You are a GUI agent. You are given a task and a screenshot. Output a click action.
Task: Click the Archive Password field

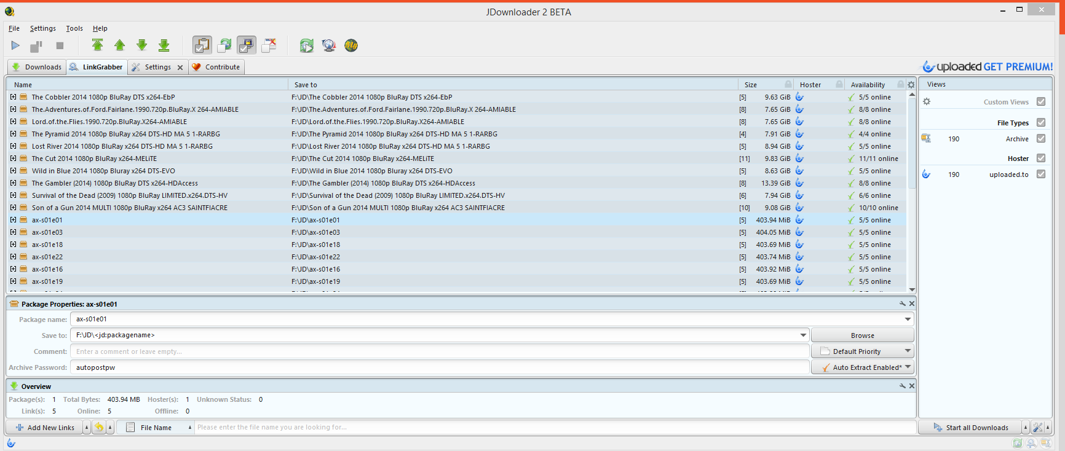click(440, 367)
